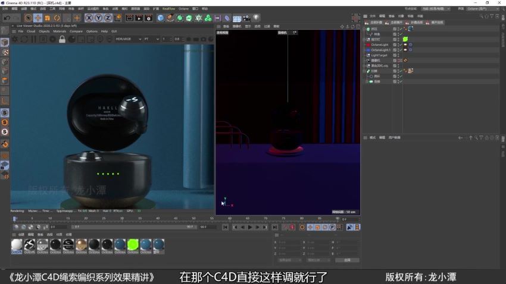Click the Octane material sphere icon in Live Viewer toolbar
This screenshot has width=506, height=284.
pos(71,39)
